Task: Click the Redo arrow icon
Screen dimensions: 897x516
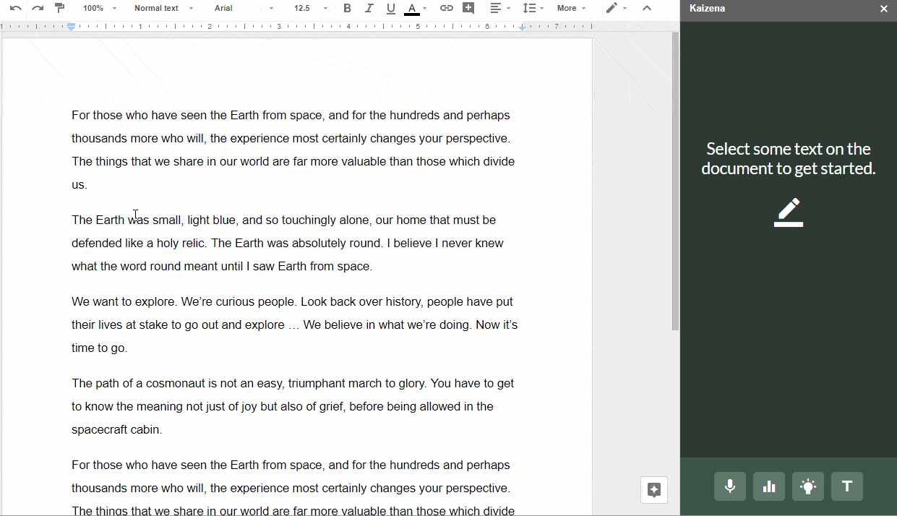Action: click(38, 8)
